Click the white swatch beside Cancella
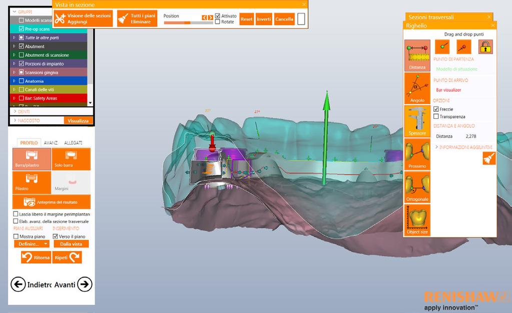The image size is (512, 313). pos(301,19)
